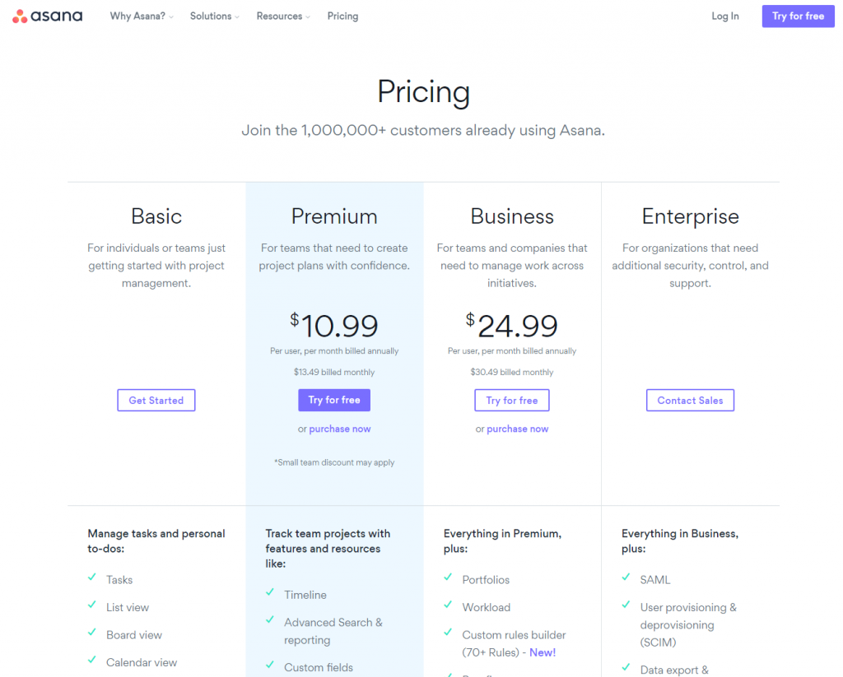The width and height of the screenshot is (843, 677).
Task: Click the checkmark icon next to Timeline
Action: click(270, 592)
